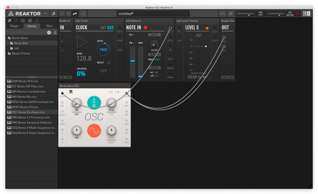Viewport: 318px width, 194px height.
Task: Click the Play triangle in the CLOCK block
Action: point(82,42)
